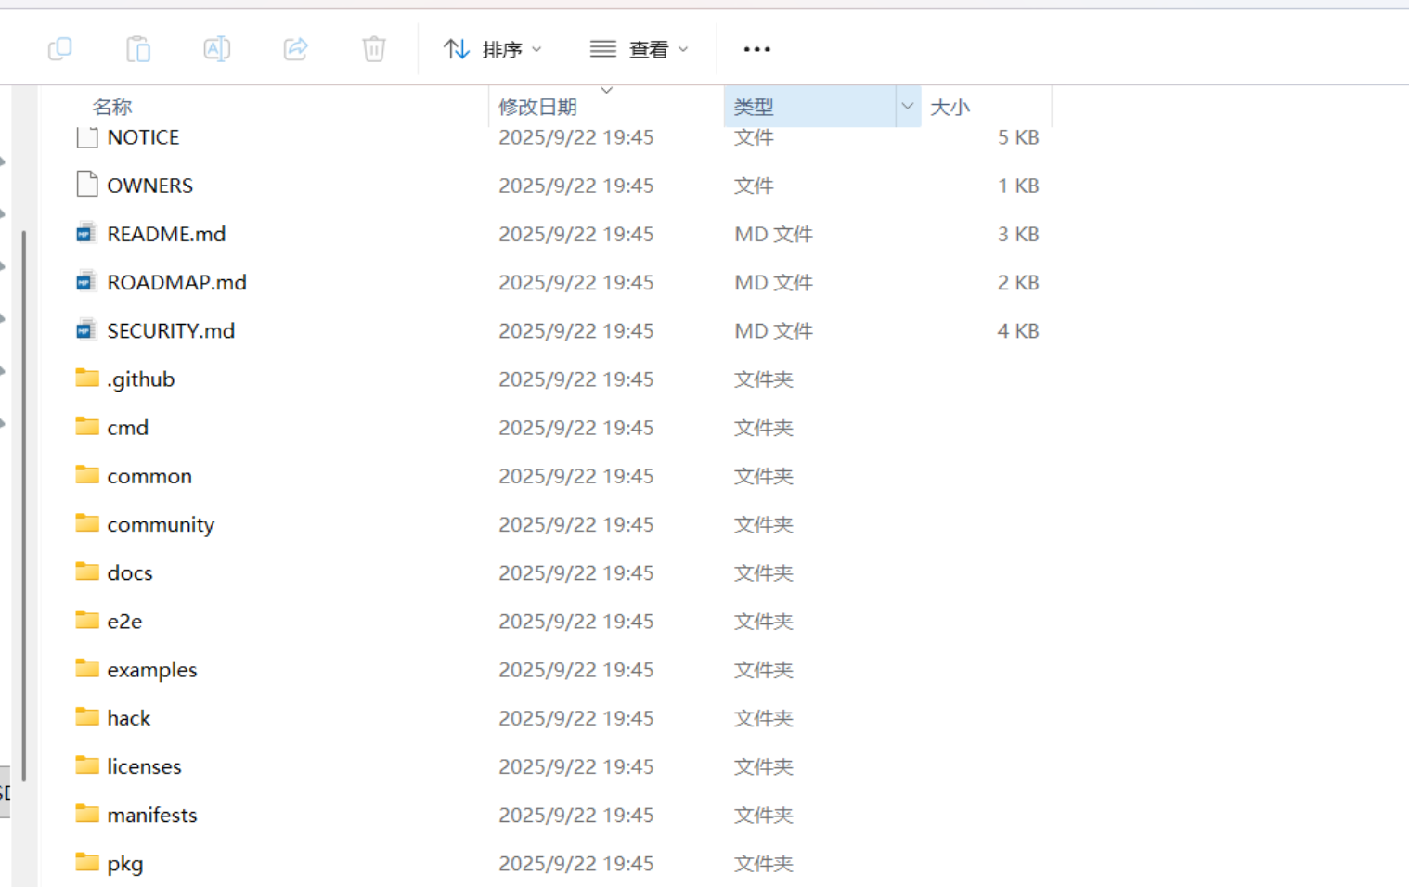Click the navigation pane vertical scrollbar

click(x=24, y=506)
